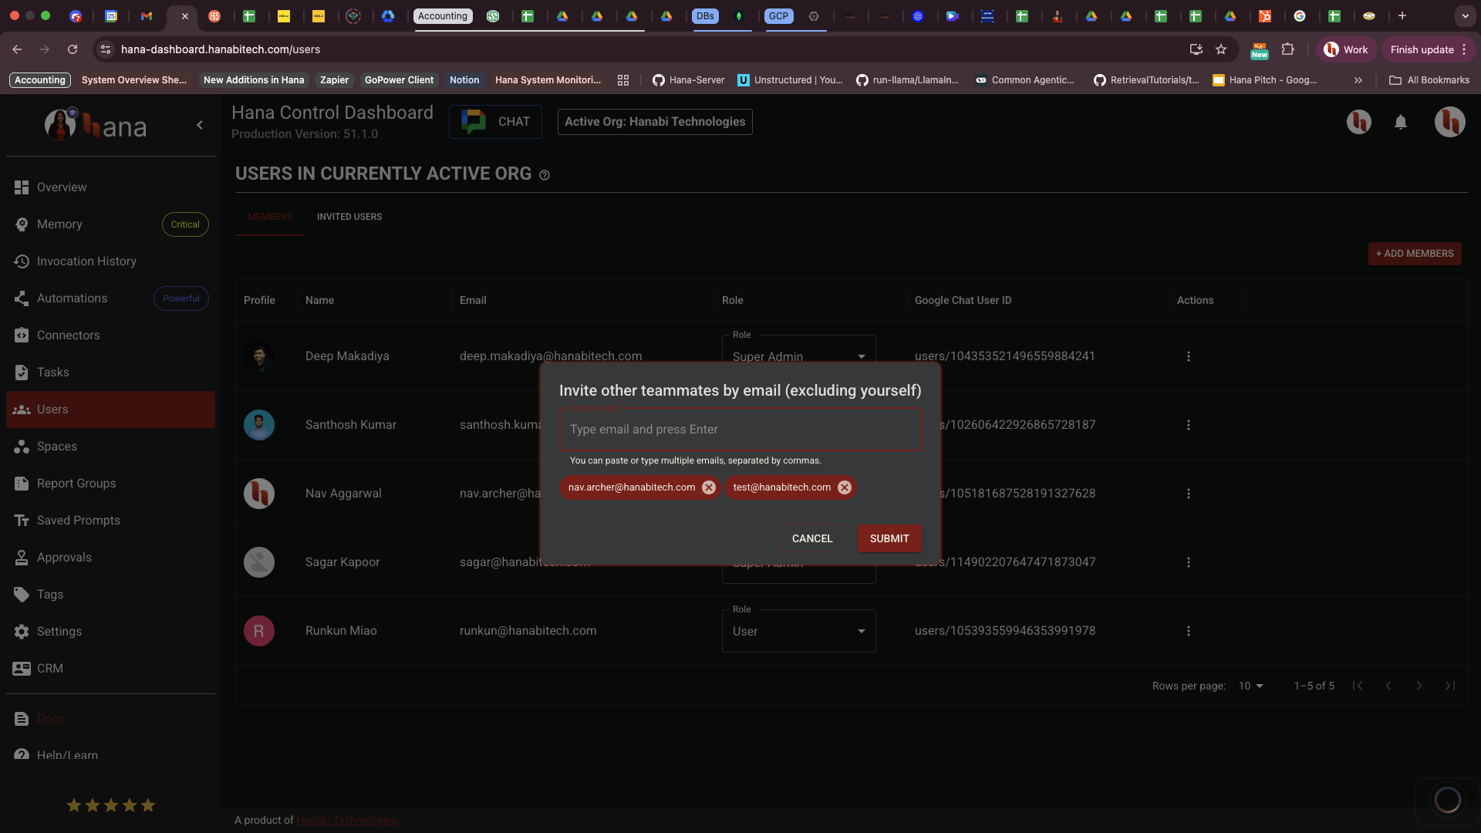Cancel the invite teammates dialog

pos(812,538)
